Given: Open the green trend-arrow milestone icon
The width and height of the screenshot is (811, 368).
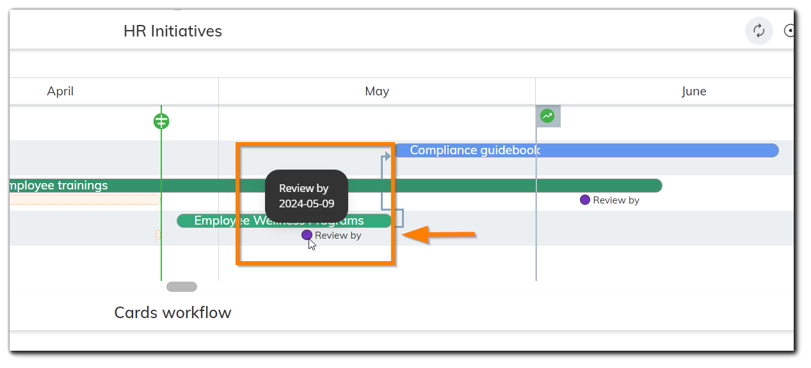Looking at the screenshot, I should point(547,116).
